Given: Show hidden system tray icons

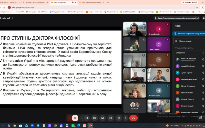Looking at the screenshot, I should click(x=182, y=125).
